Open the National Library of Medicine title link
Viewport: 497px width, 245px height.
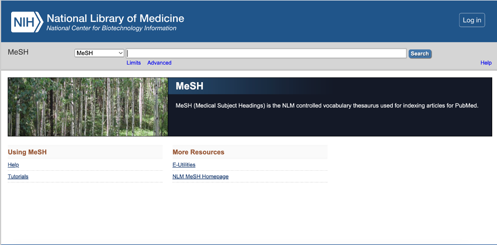[x=115, y=18]
